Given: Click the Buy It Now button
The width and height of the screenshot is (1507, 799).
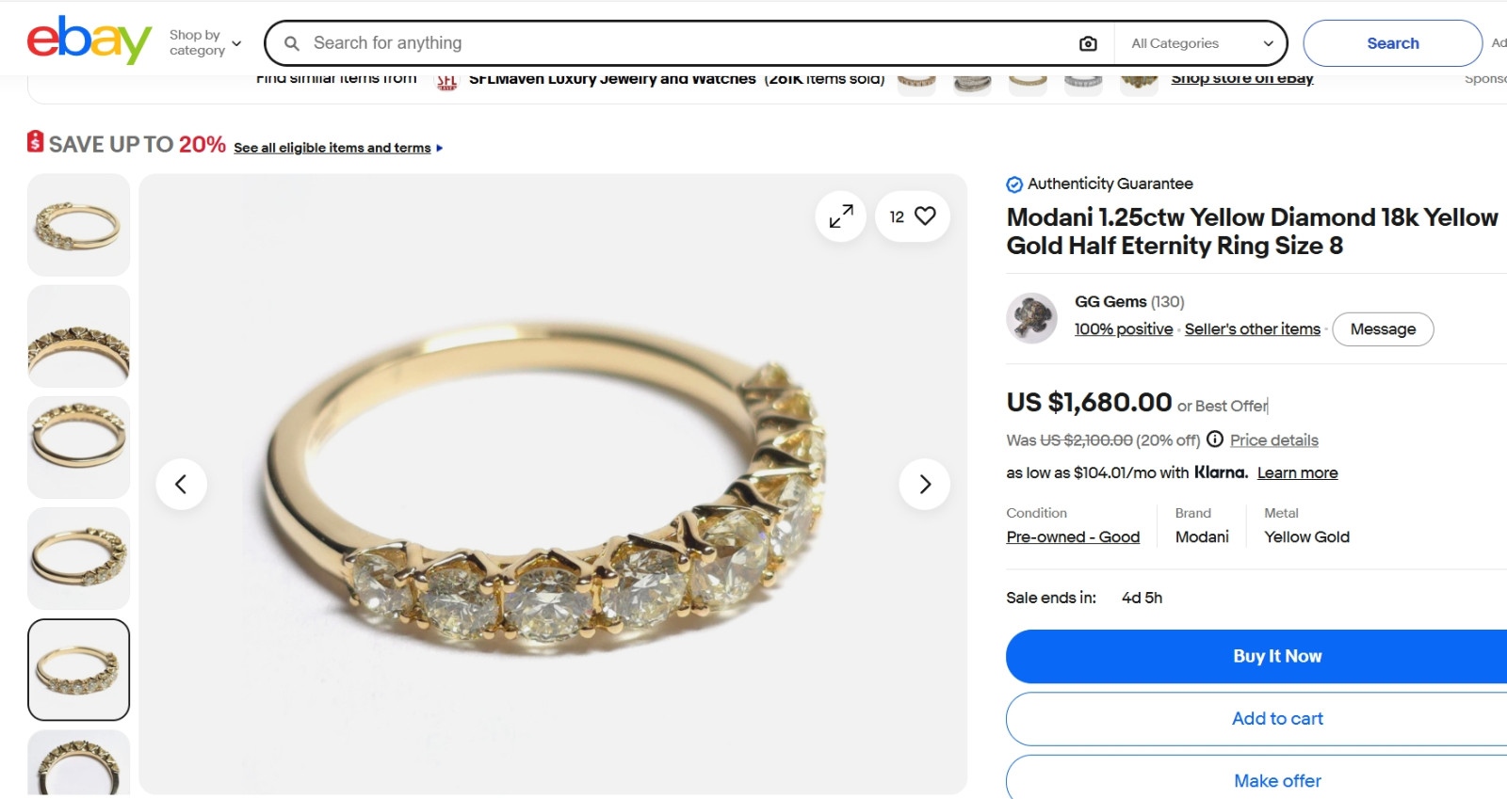Looking at the screenshot, I should pos(1276,656).
